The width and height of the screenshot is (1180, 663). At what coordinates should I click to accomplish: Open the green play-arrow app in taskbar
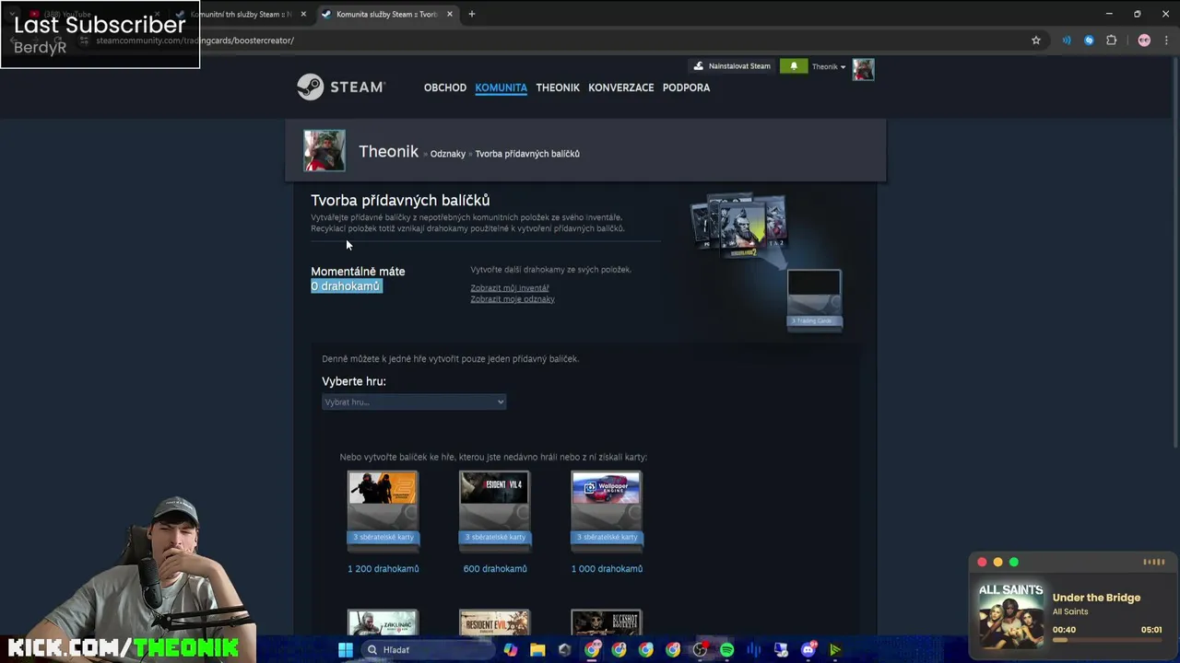pos(835,650)
